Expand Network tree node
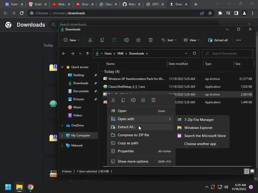The image size is (258, 193). 62,146
